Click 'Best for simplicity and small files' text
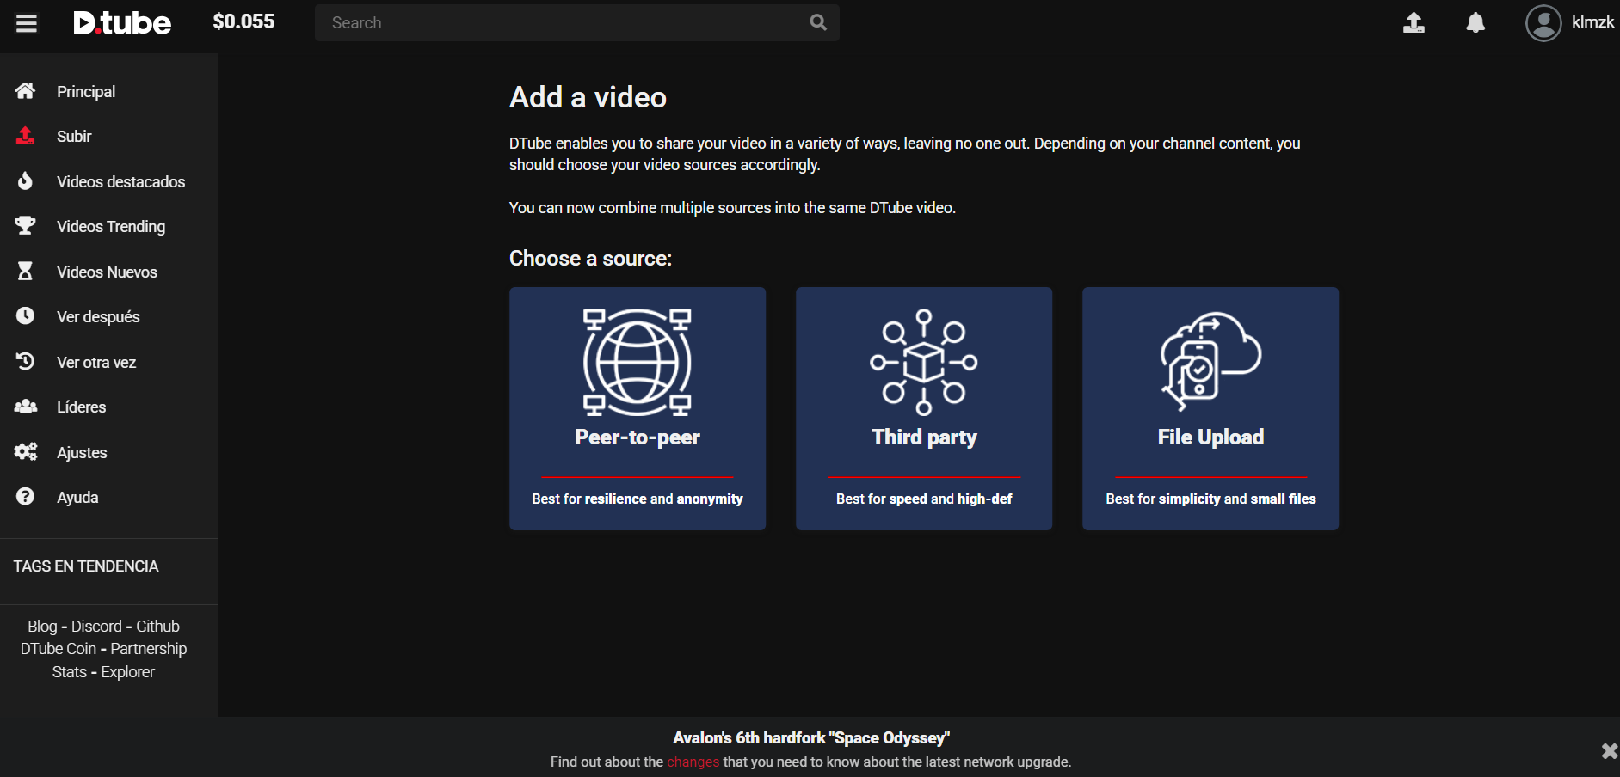The height and width of the screenshot is (777, 1620). click(x=1210, y=499)
